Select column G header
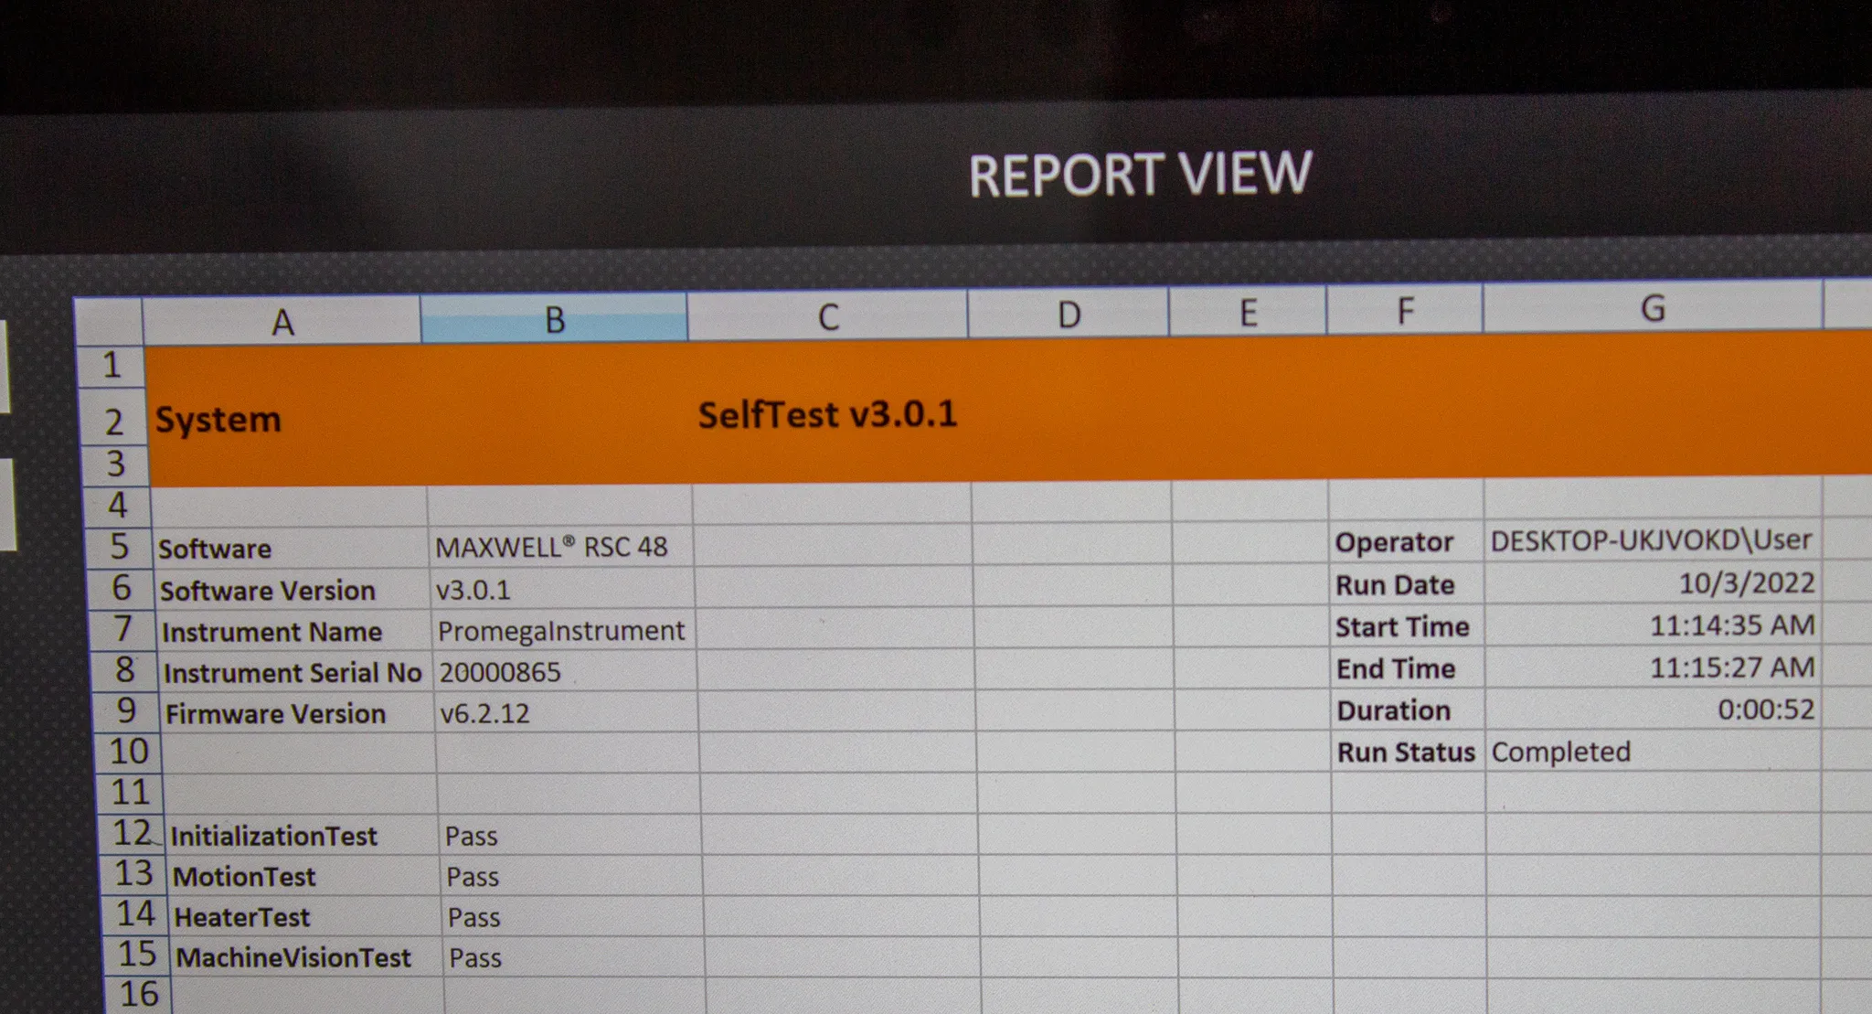Viewport: 1872px width, 1014px height. [1652, 307]
